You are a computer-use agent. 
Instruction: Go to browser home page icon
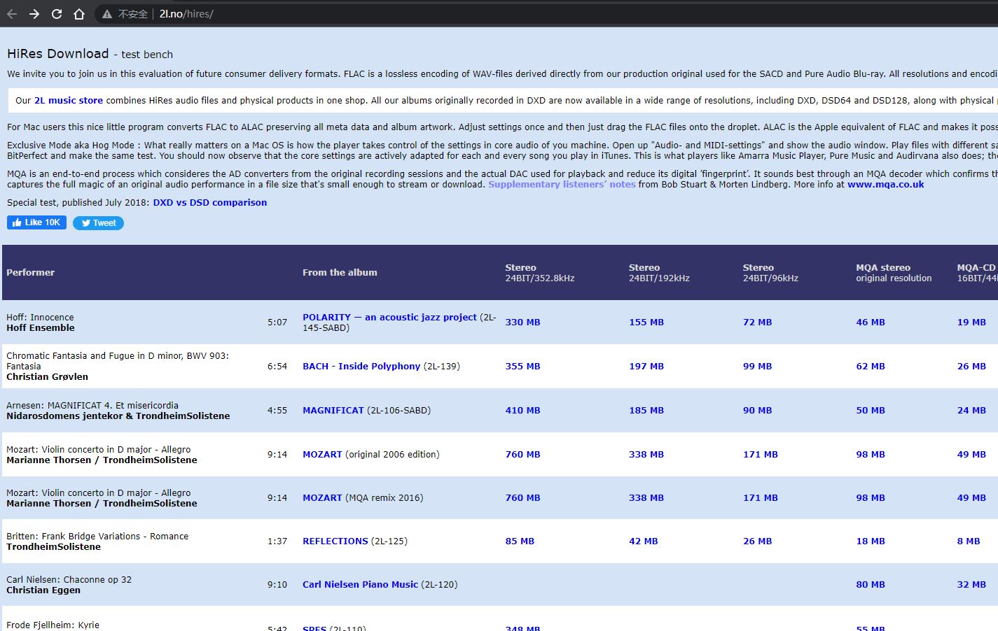click(x=79, y=14)
